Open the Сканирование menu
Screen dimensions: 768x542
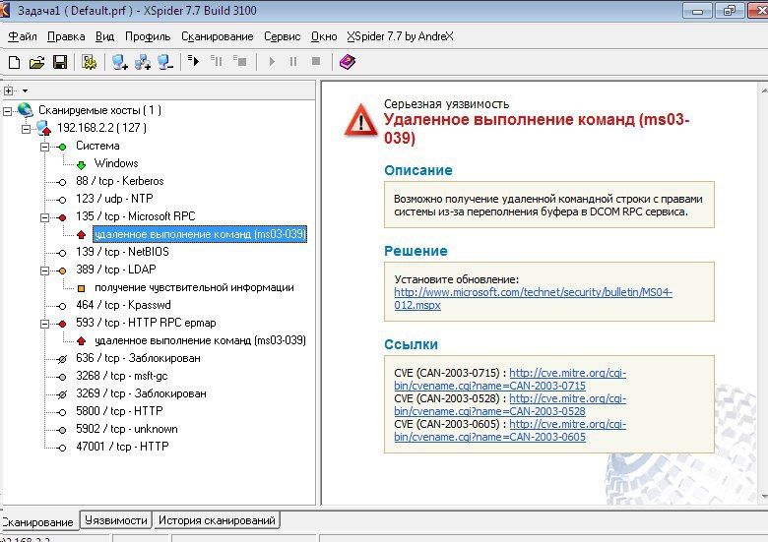tap(217, 36)
